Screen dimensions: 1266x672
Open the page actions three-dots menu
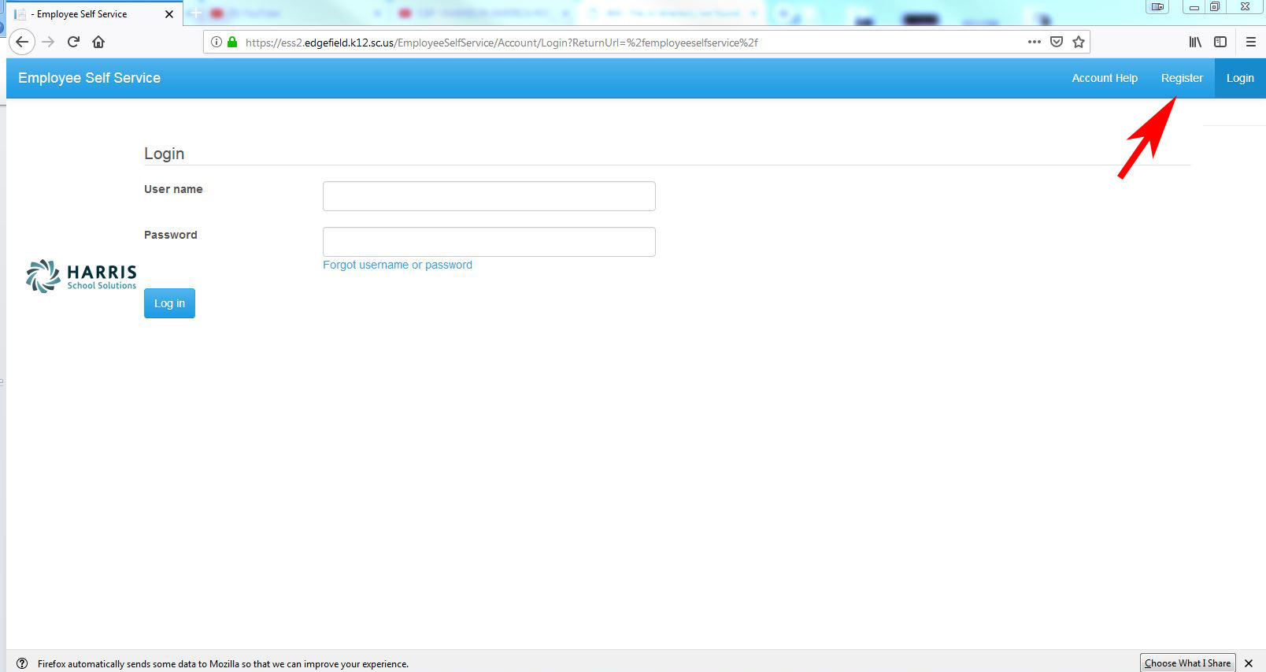click(1035, 42)
